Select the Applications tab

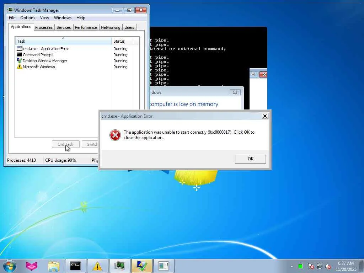[21, 27]
